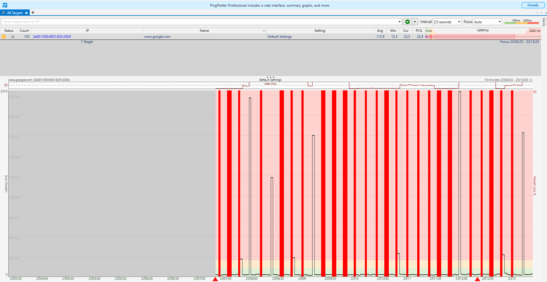547x282 pixels.
Task: Click the three-dot panel divider handle
Action: pos(270,77)
